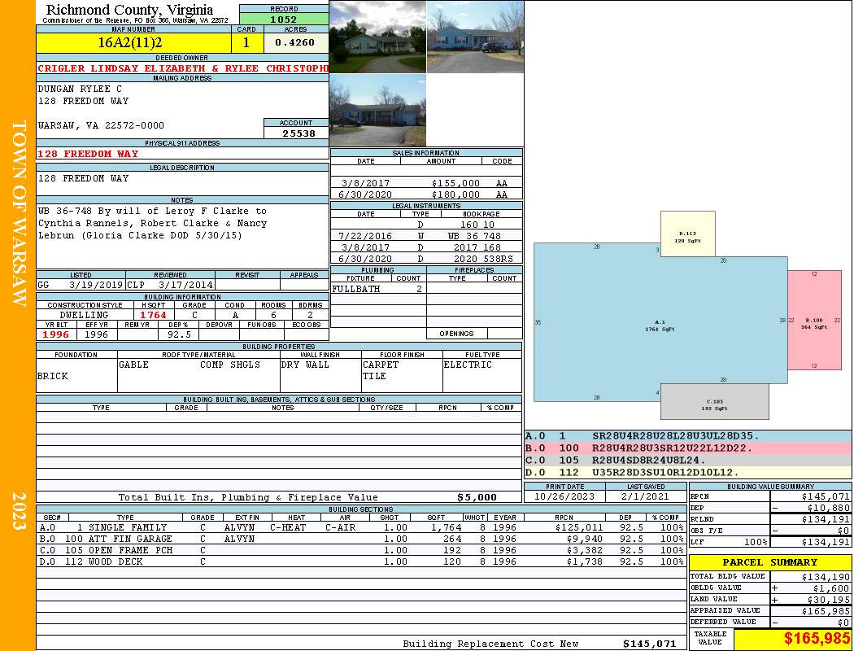Click the property photo showing a parked vehicle
Screen dimensions: 854x651
pos(474,37)
